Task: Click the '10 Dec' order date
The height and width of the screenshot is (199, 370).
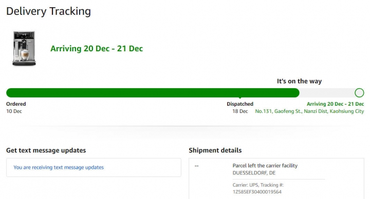Action: [14, 111]
